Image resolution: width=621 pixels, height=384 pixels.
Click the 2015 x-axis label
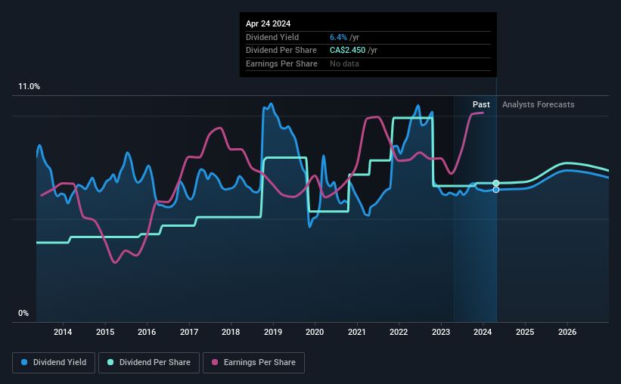[x=105, y=332]
